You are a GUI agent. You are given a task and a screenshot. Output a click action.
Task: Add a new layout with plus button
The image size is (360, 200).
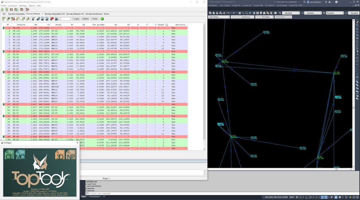coord(104,196)
